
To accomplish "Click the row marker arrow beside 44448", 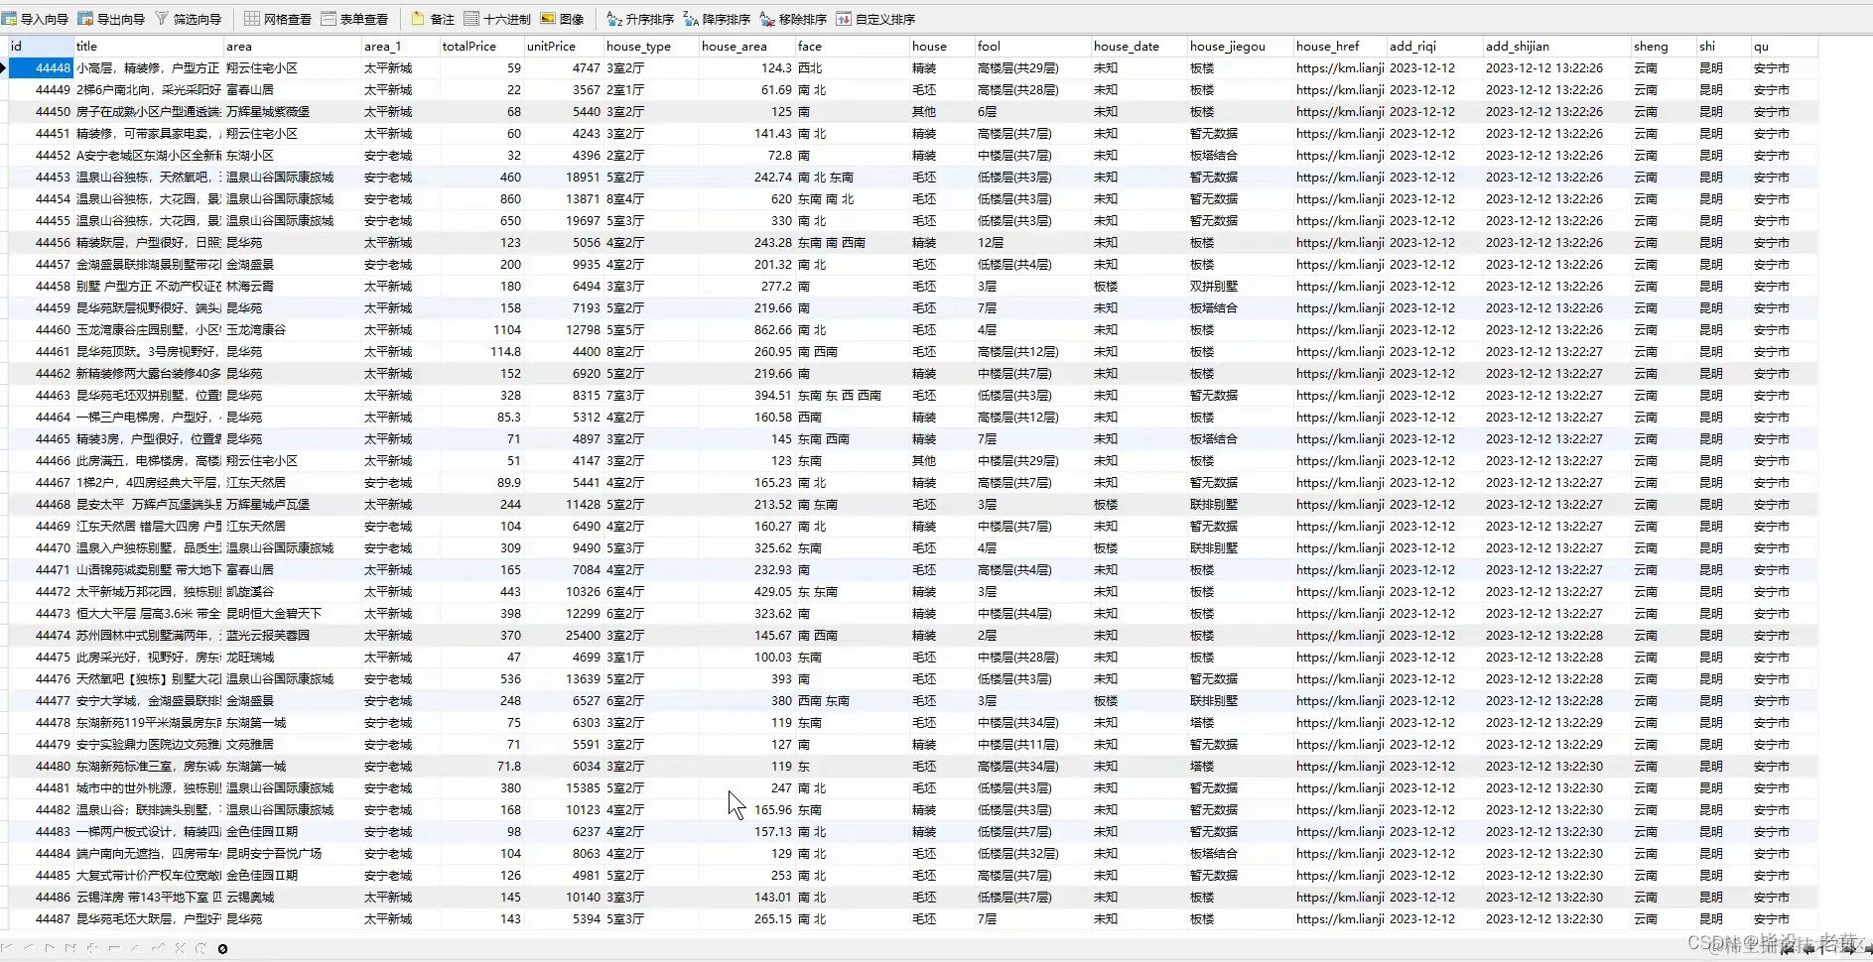I will coord(4,67).
